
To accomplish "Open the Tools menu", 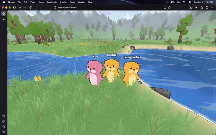I will pyautogui.click(x=72, y=2).
